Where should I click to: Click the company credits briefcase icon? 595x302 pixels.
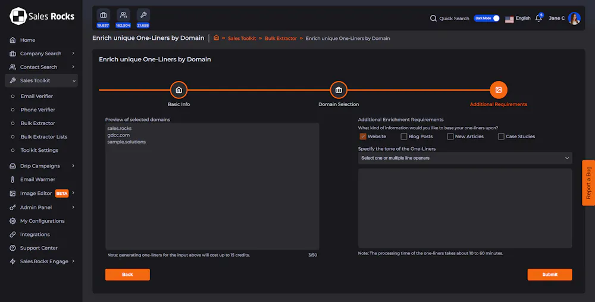coord(104,15)
